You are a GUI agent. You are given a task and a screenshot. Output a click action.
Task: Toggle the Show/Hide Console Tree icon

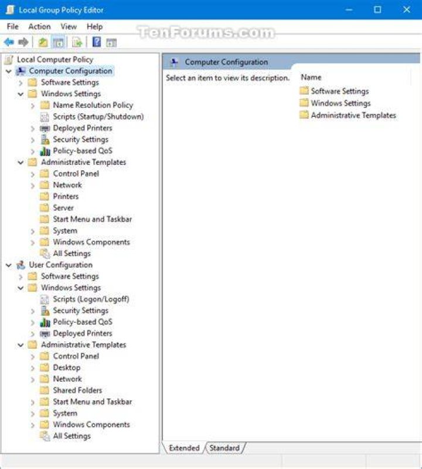coord(58,42)
